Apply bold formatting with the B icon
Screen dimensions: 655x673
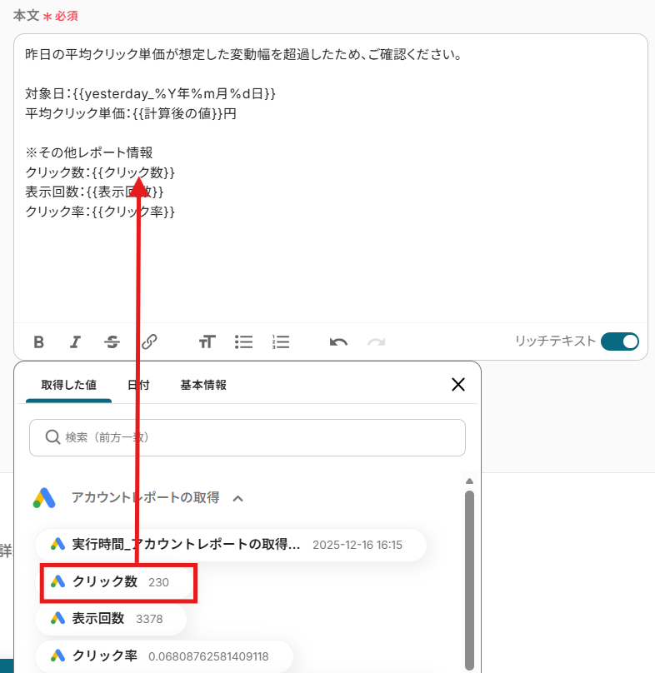38,342
